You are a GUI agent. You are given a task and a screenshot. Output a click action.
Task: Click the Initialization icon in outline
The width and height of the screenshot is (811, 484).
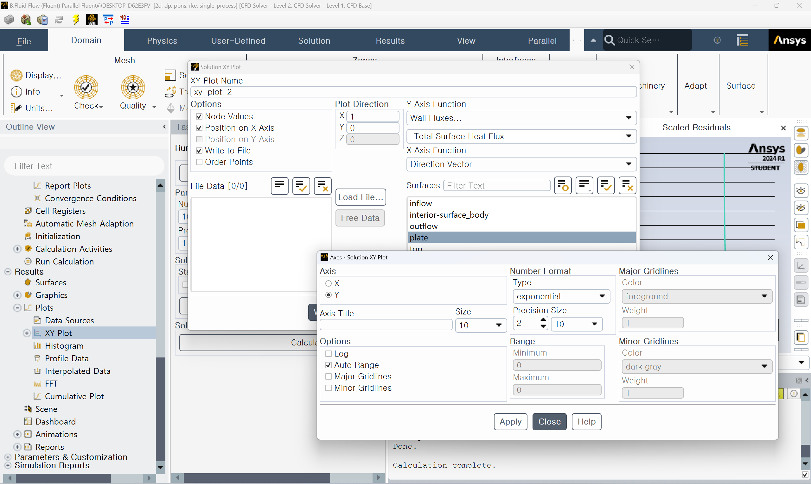tap(28, 236)
